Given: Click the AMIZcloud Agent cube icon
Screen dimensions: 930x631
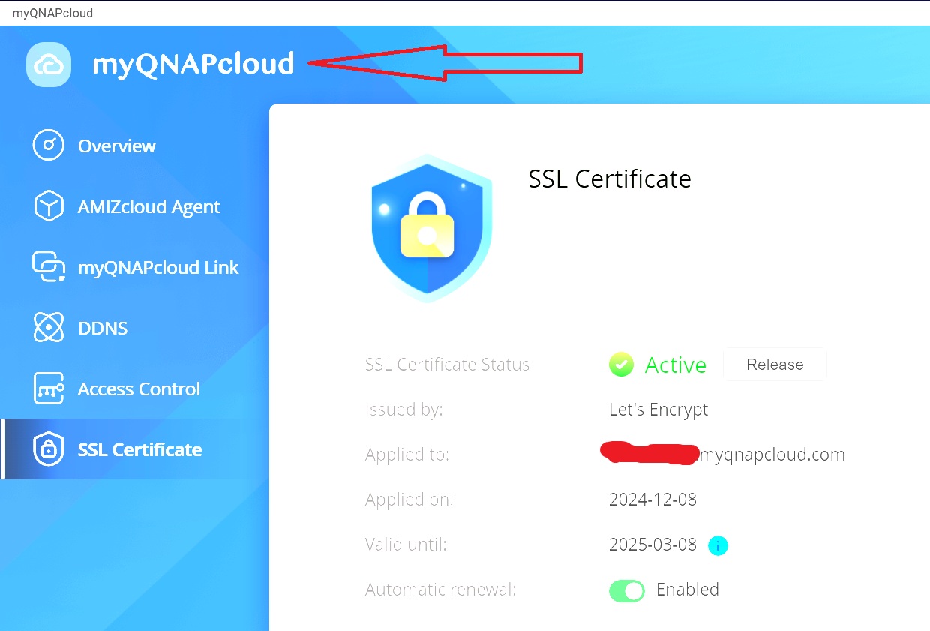Looking at the screenshot, I should [49, 206].
